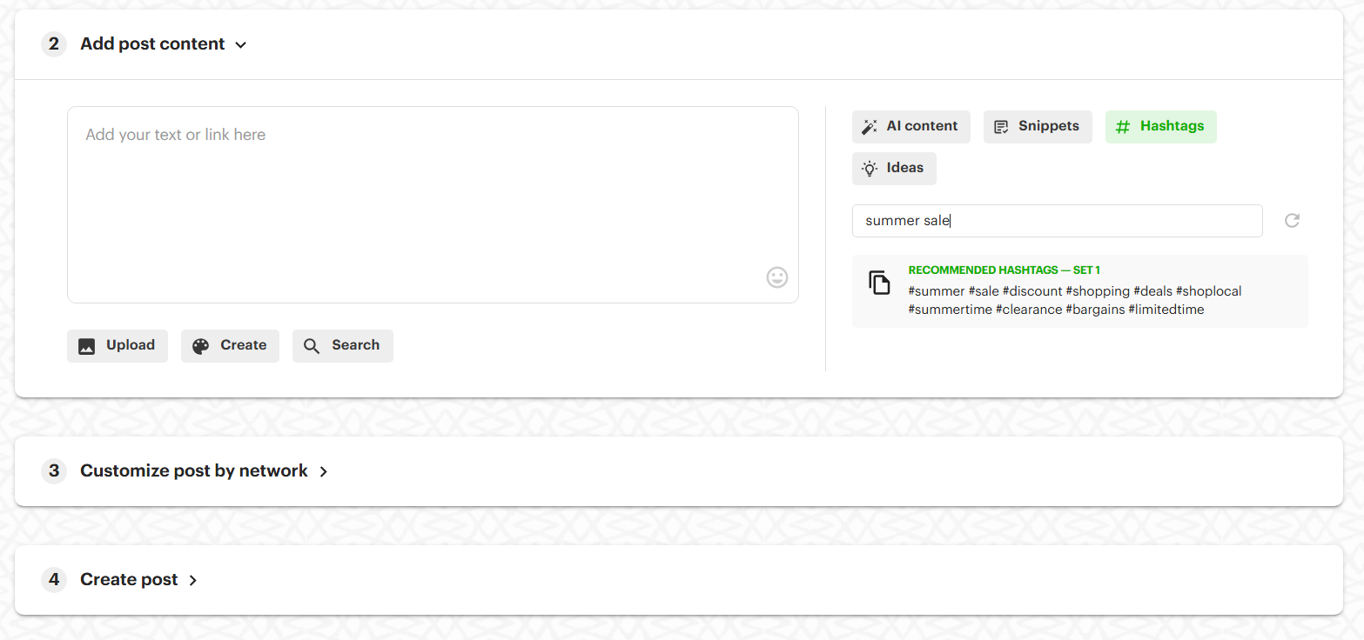Open the emoji picker smiley icon
The image size is (1364, 640).
[776, 277]
